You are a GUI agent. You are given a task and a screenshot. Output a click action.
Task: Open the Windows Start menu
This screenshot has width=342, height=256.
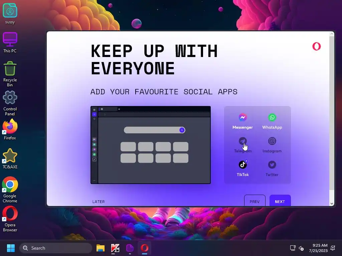tap(11, 248)
